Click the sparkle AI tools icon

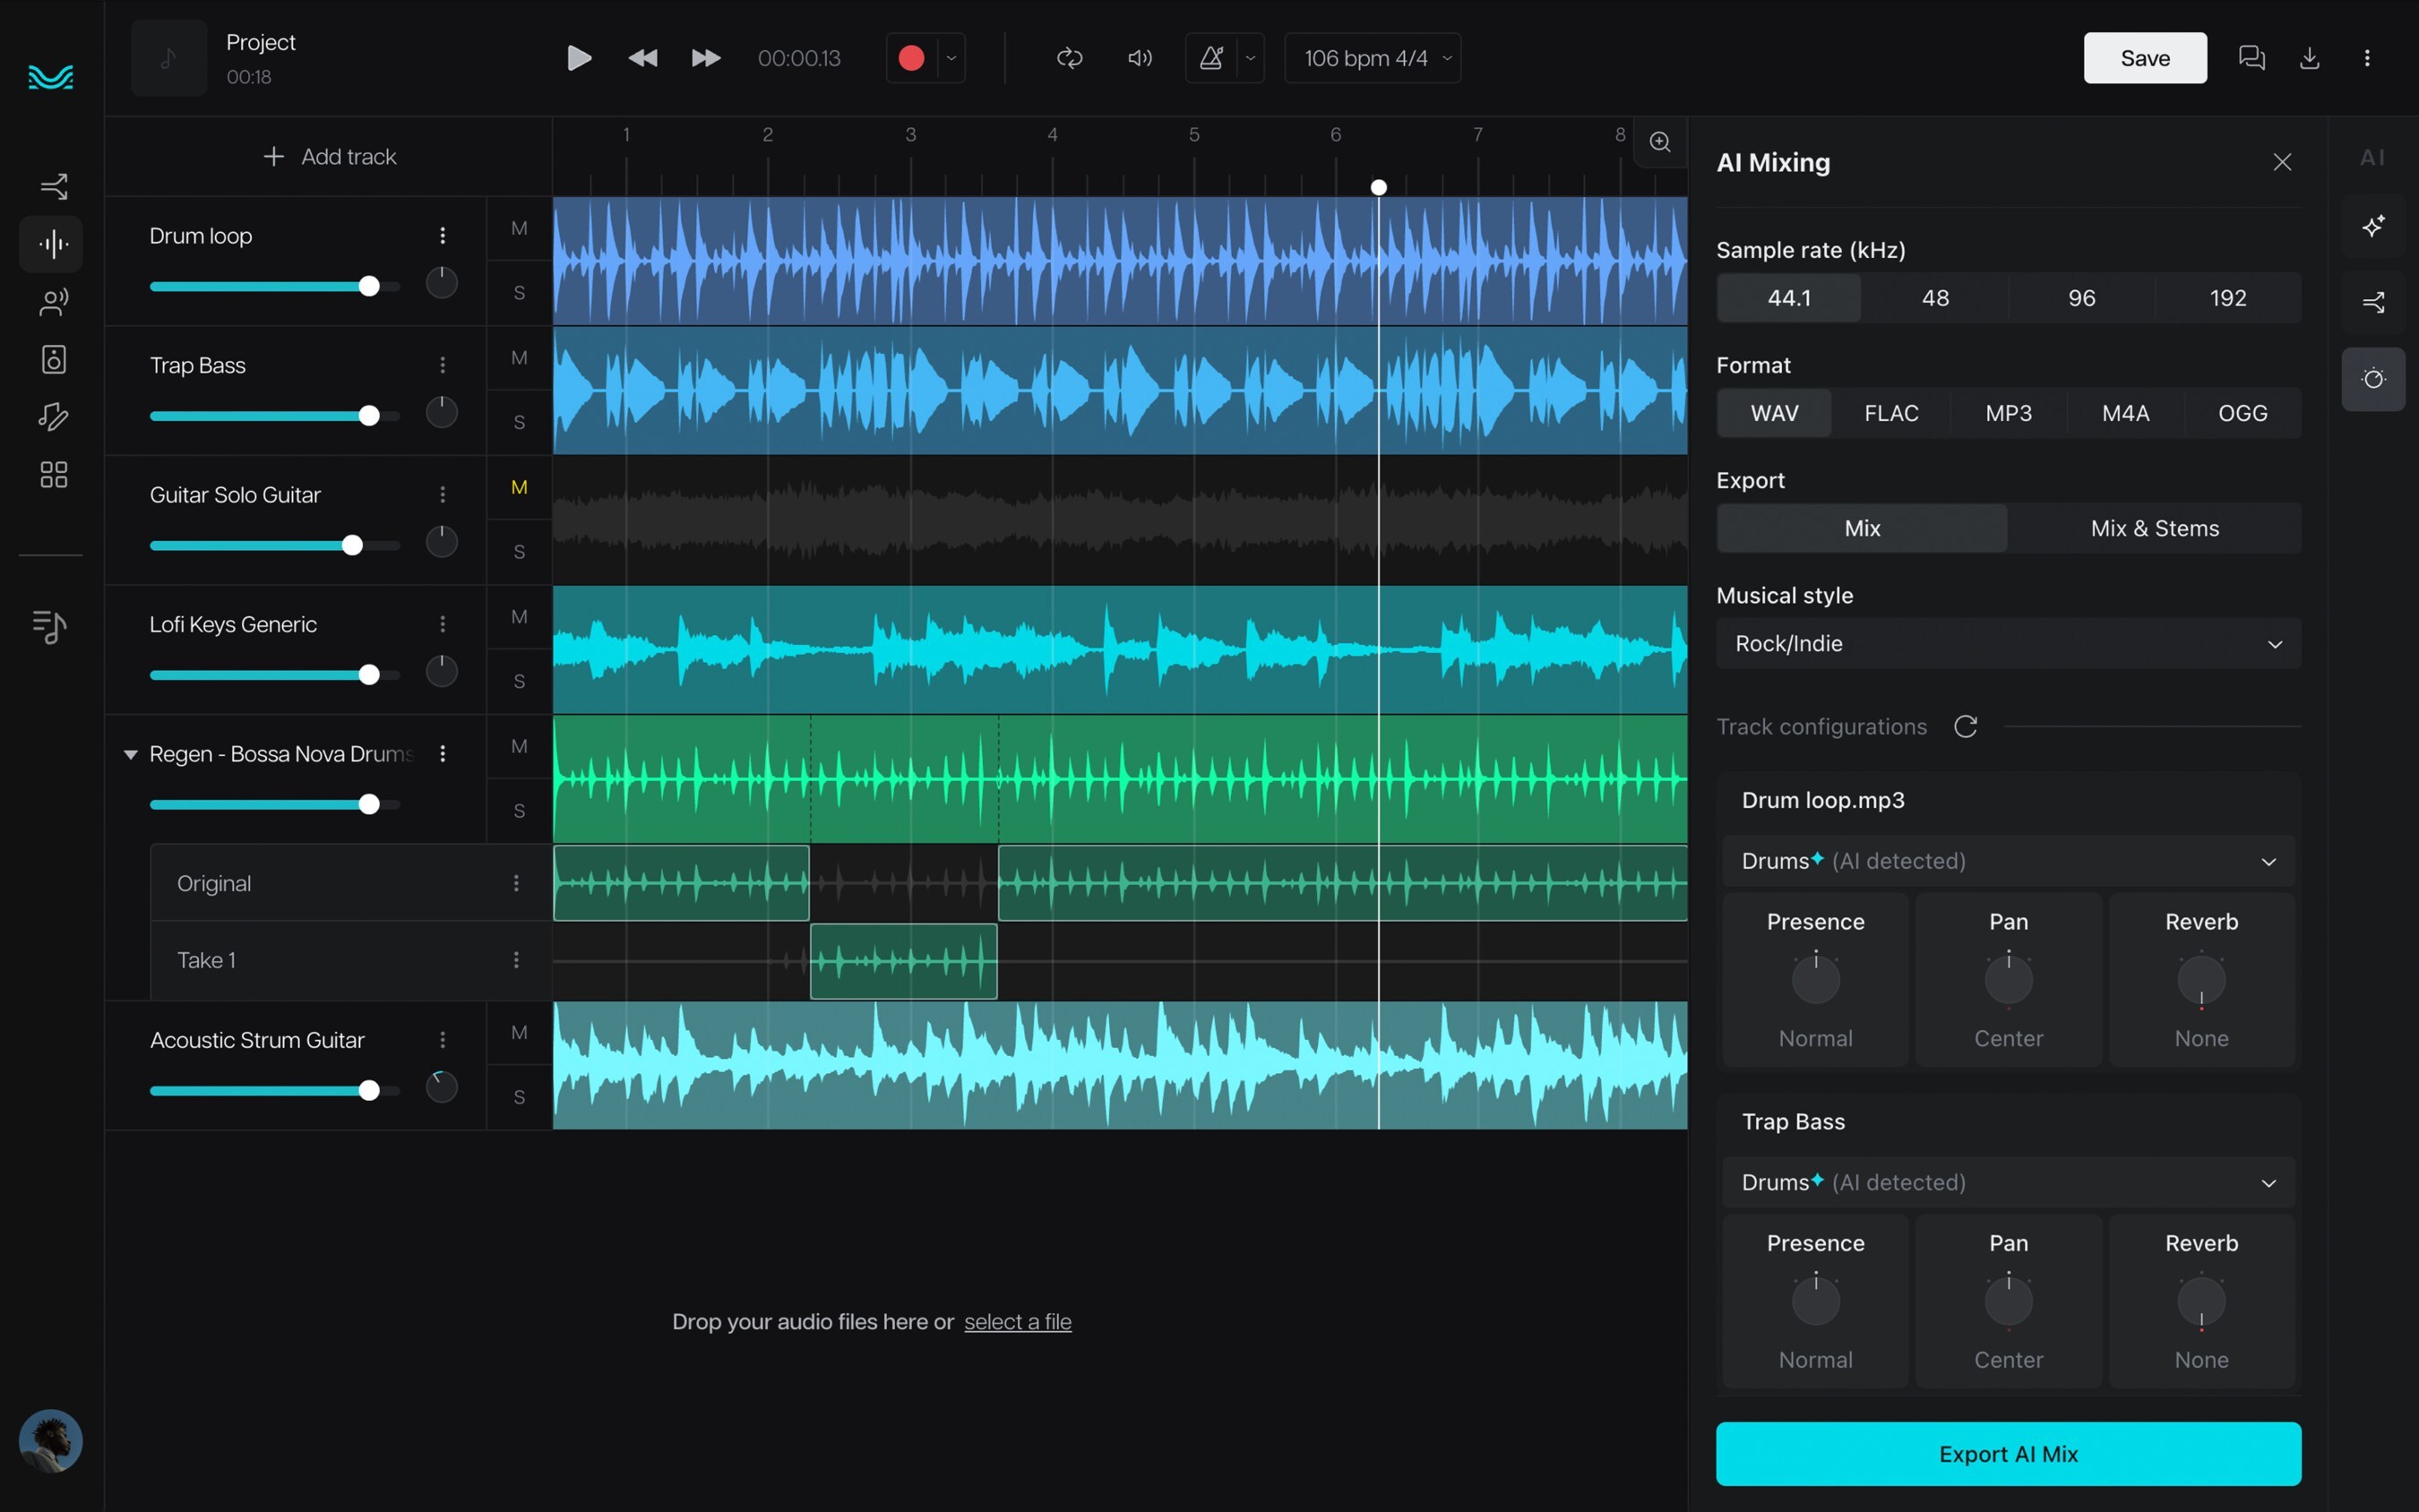(x=2373, y=226)
